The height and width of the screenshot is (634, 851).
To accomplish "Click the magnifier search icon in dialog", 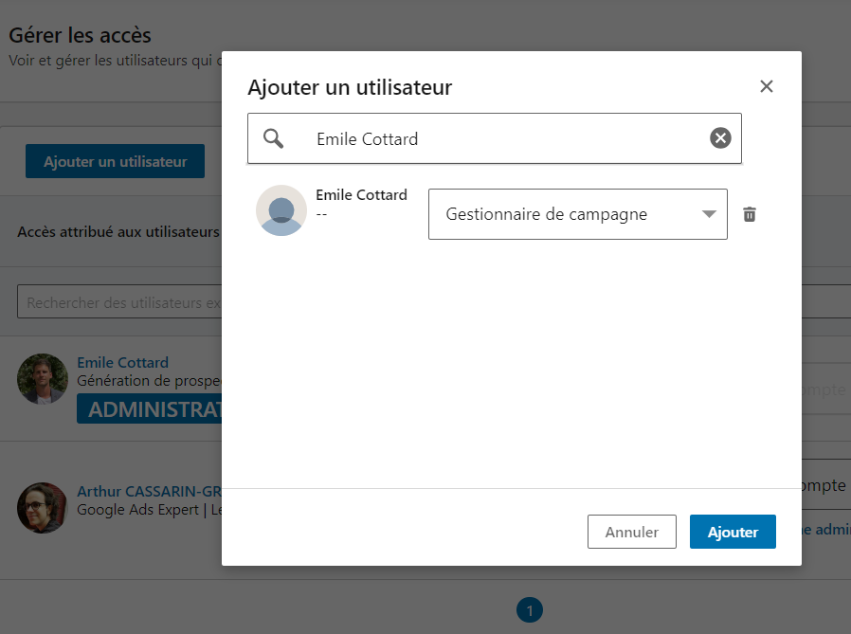I will [x=274, y=139].
